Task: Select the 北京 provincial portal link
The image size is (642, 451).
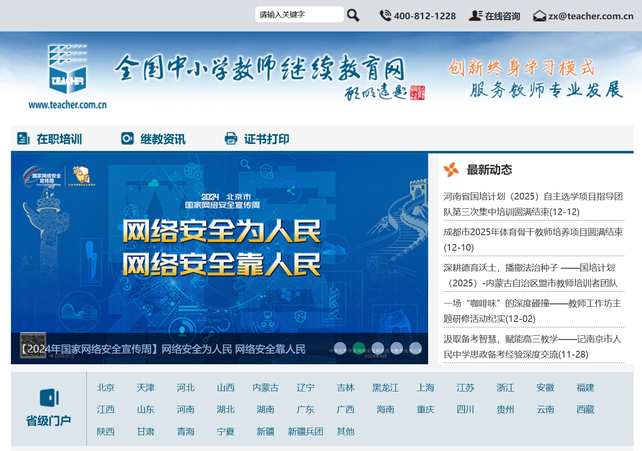Action: tap(106, 388)
